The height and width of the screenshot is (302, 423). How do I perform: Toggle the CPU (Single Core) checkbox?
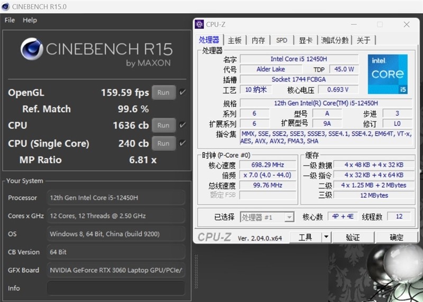[x=182, y=143]
